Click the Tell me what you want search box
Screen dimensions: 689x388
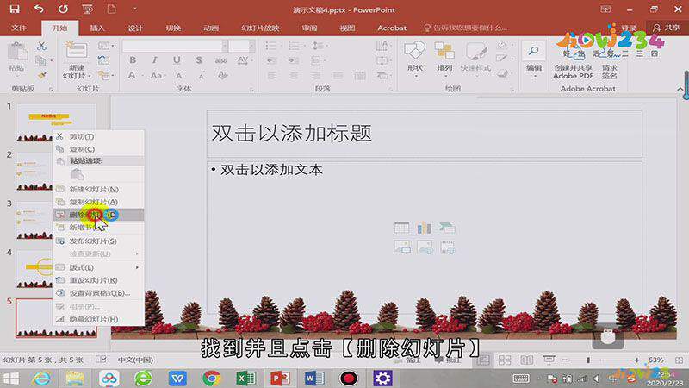pyautogui.click(x=466, y=28)
